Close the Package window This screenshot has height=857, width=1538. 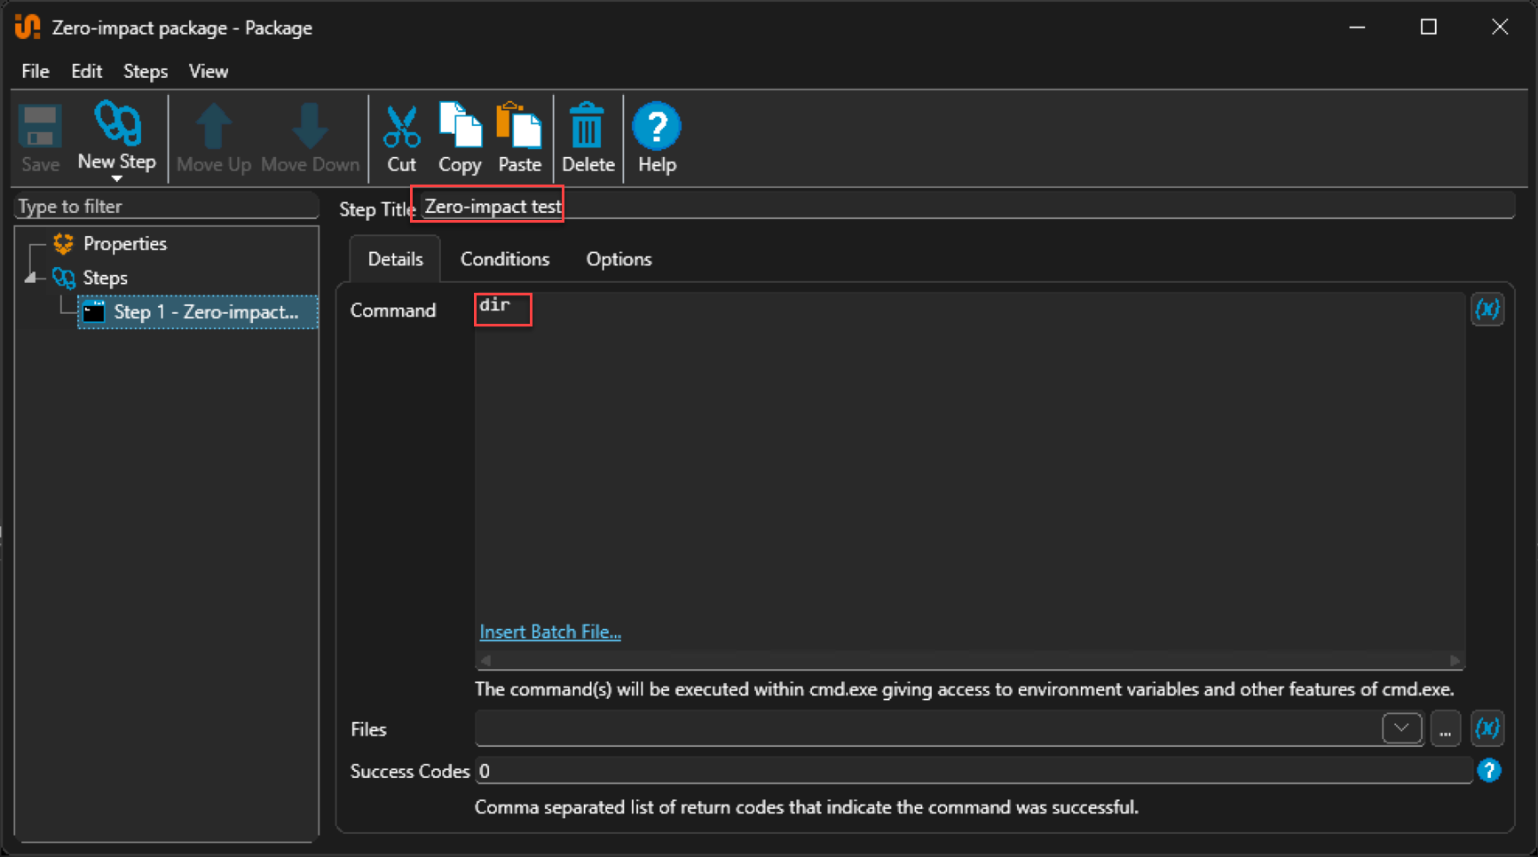coord(1500,28)
